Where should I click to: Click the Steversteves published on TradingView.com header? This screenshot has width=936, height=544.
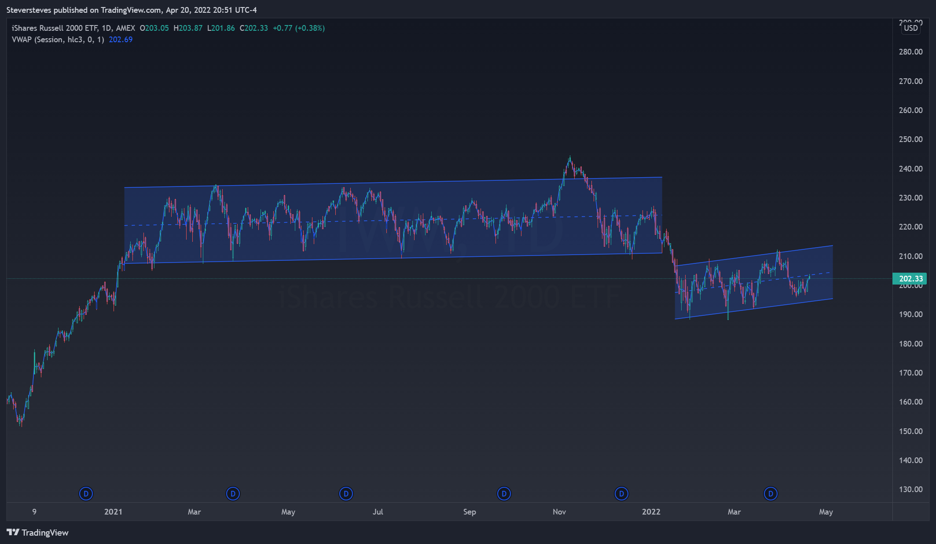click(x=132, y=10)
